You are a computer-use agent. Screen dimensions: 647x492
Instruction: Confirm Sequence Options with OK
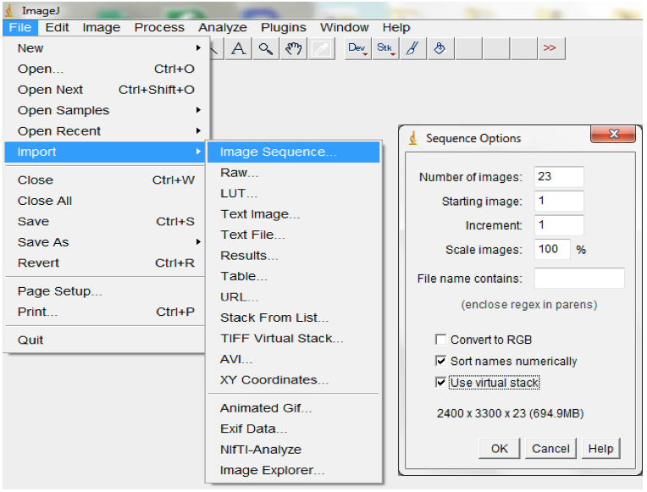click(x=500, y=449)
